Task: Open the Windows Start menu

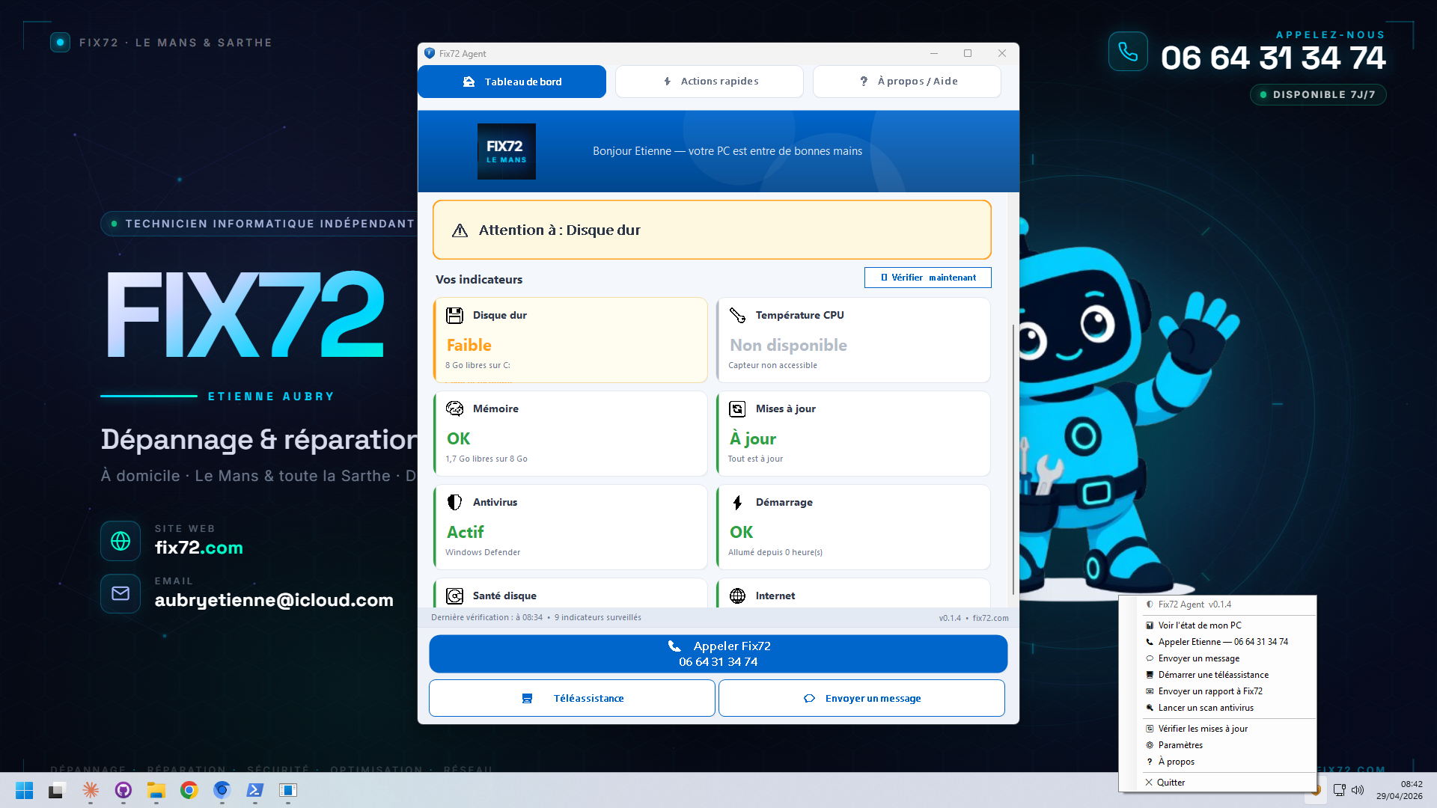Action: click(25, 790)
